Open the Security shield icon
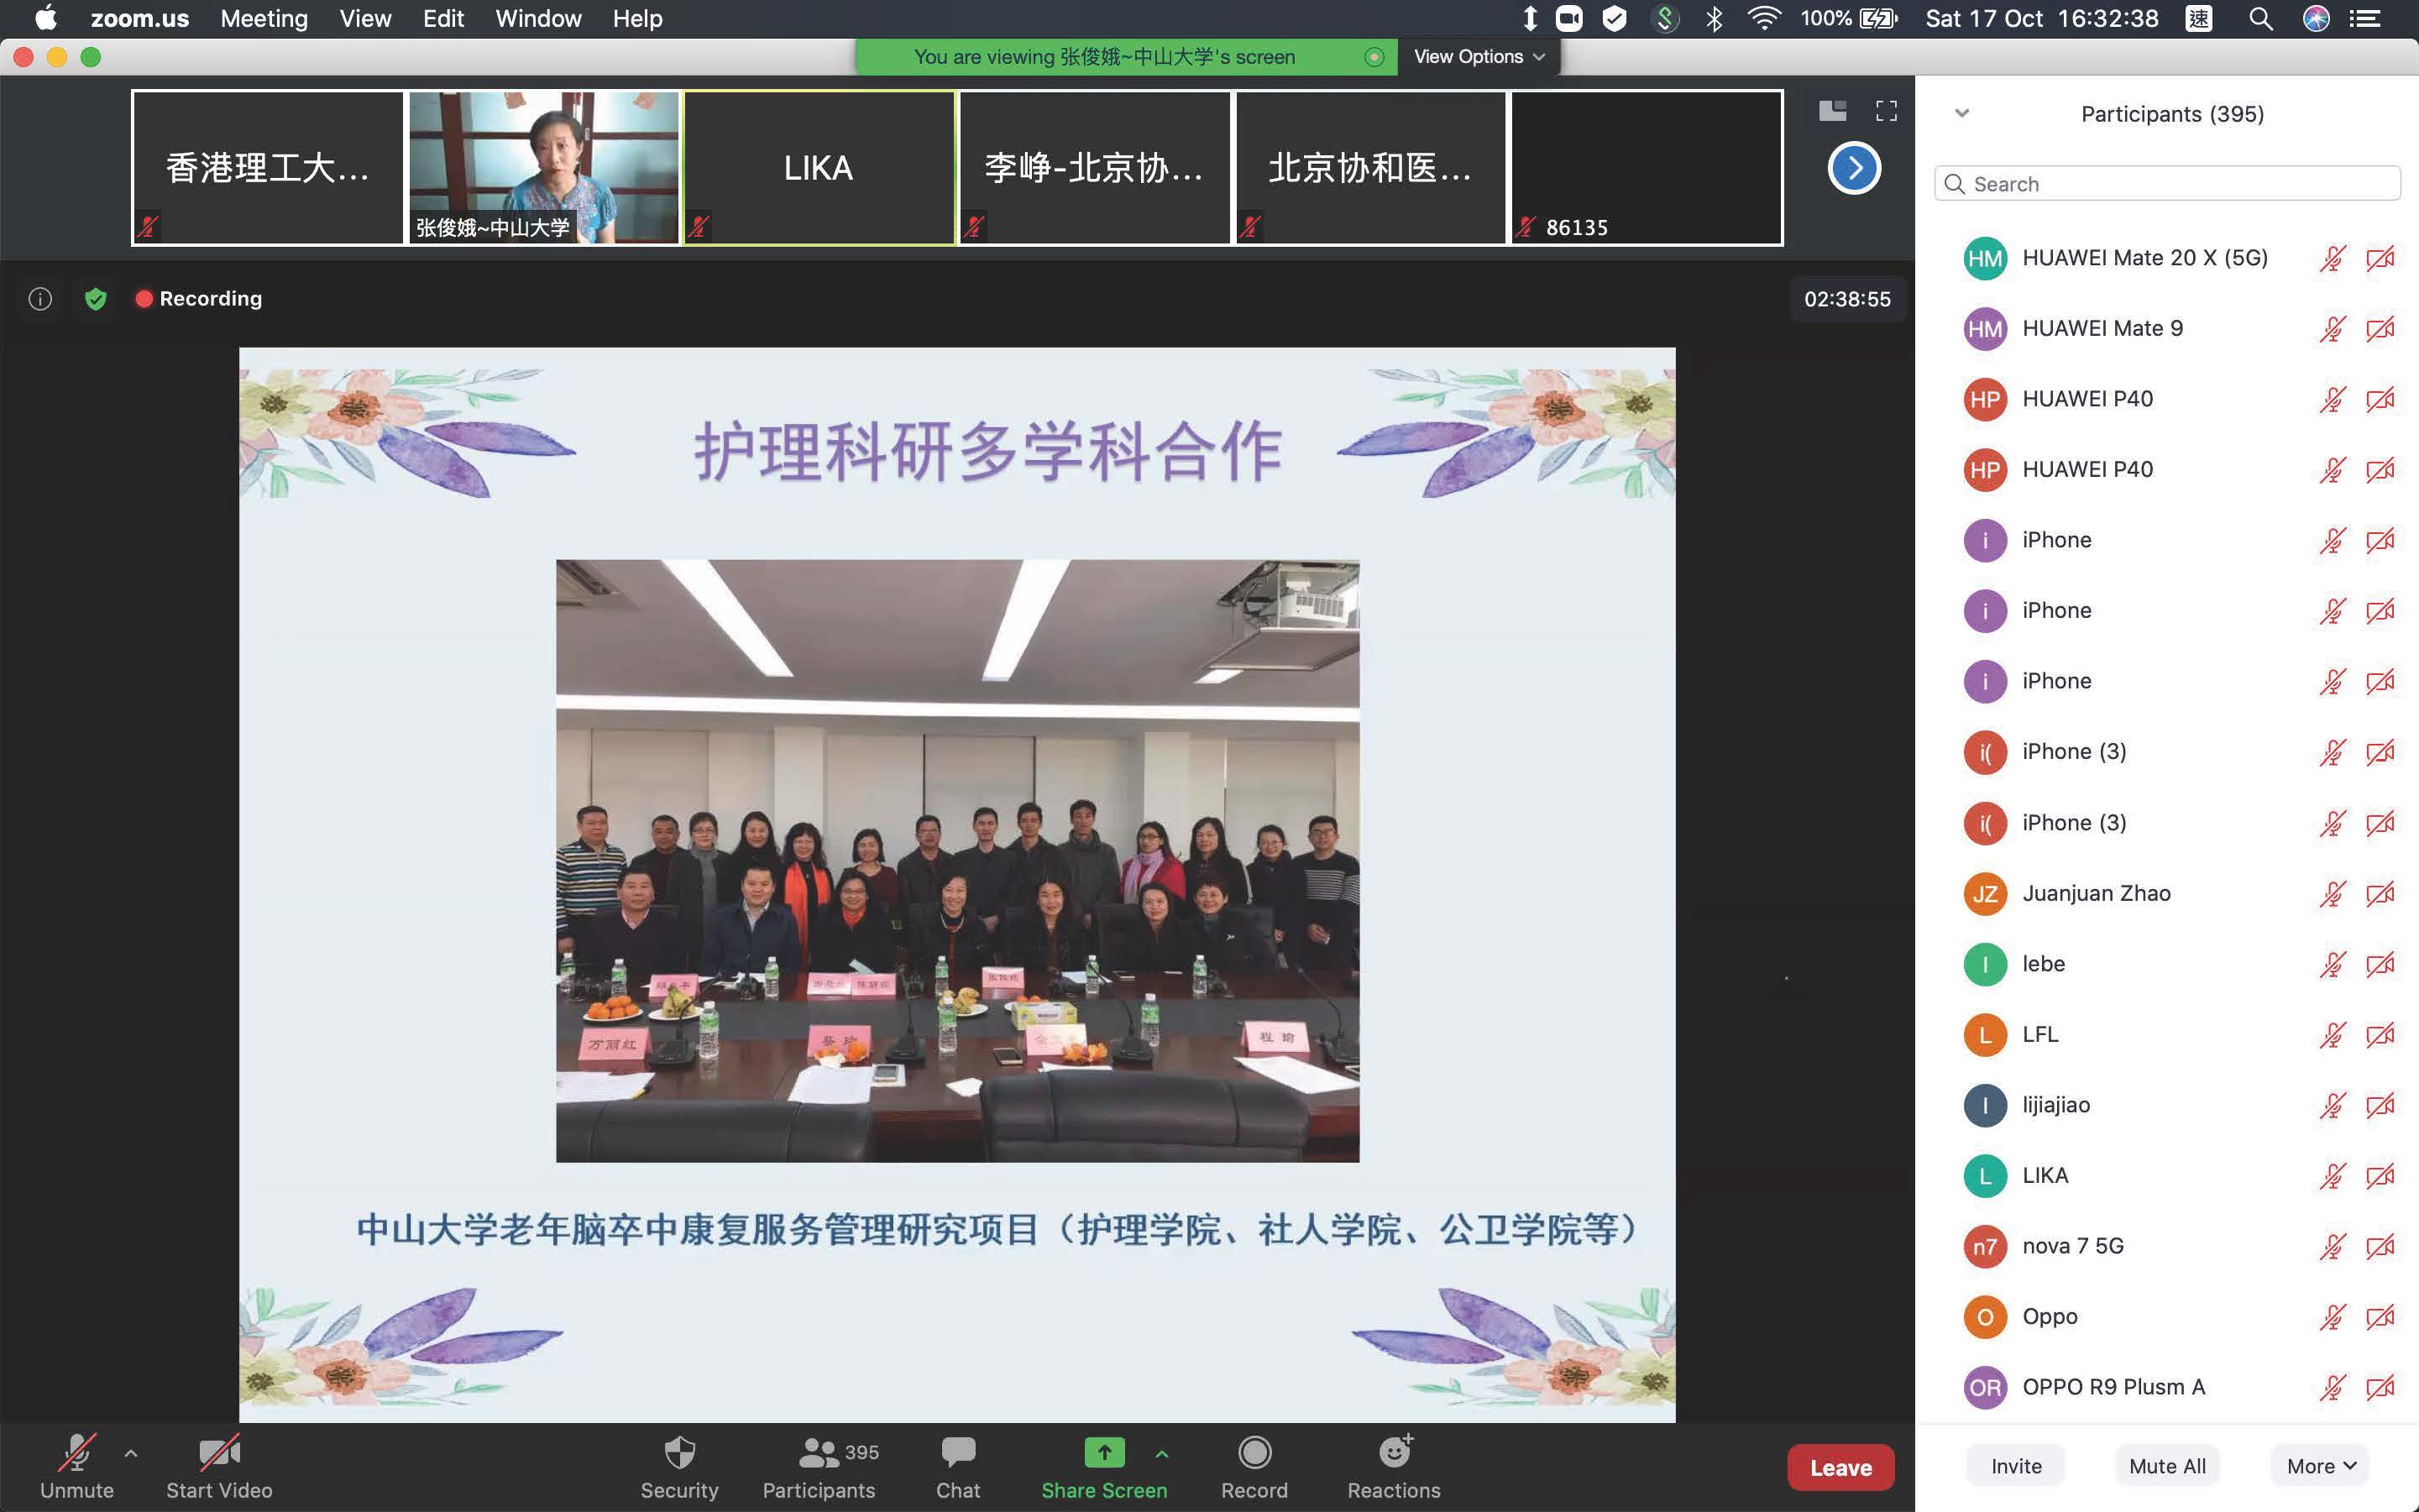Viewport: 2419px width, 1512px height. 679,1453
